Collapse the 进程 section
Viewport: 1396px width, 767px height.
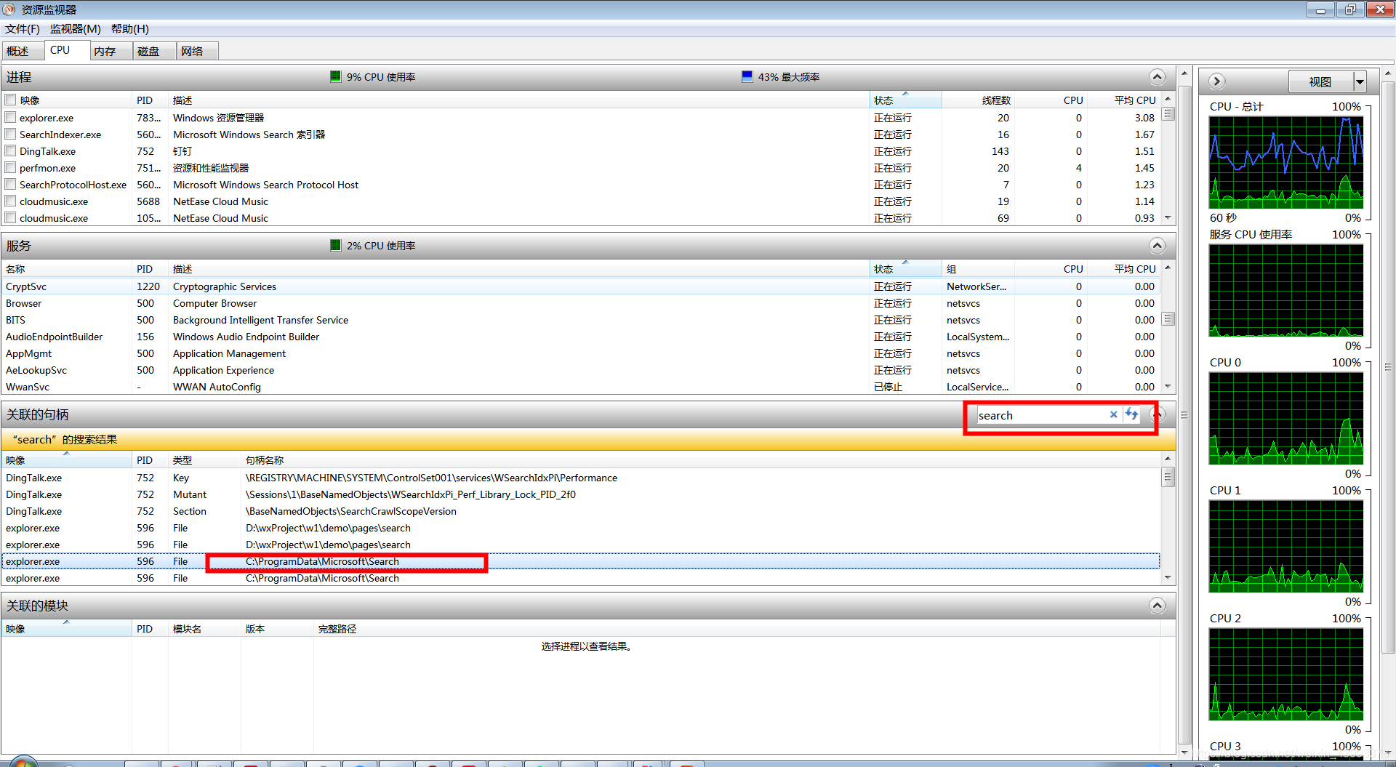[x=1158, y=76]
